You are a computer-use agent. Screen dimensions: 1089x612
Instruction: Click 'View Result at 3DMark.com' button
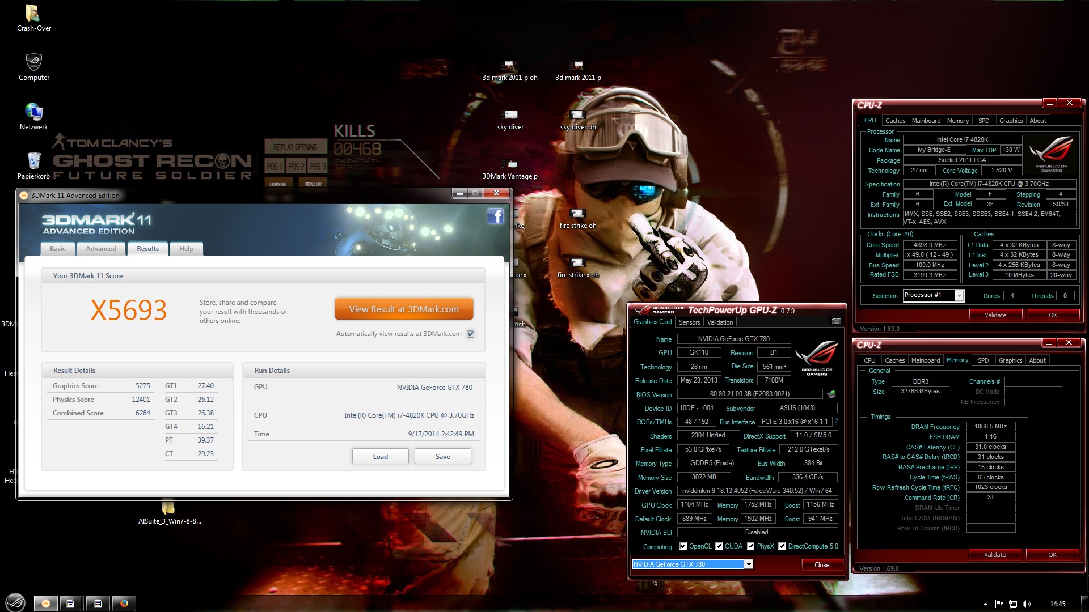pyautogui.click(x=404, y=309)
